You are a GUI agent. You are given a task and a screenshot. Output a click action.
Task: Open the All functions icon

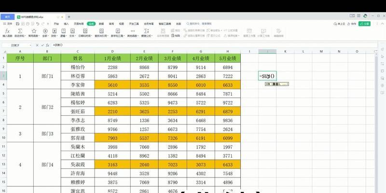[x=45, y=31]
